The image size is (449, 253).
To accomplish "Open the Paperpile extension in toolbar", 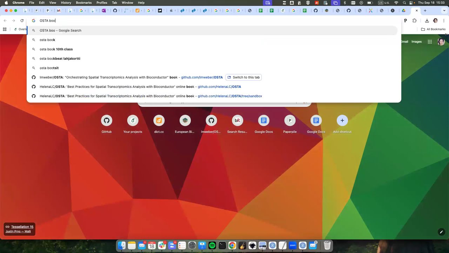I will [x=406, y=21].
